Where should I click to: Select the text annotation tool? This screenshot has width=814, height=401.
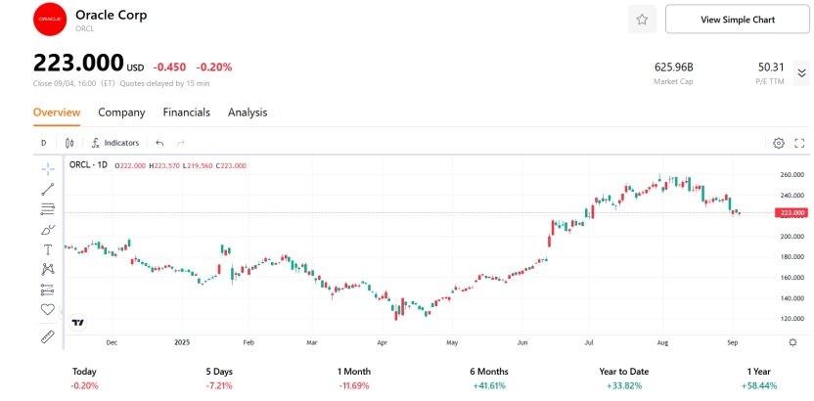(x=47, y=249)
